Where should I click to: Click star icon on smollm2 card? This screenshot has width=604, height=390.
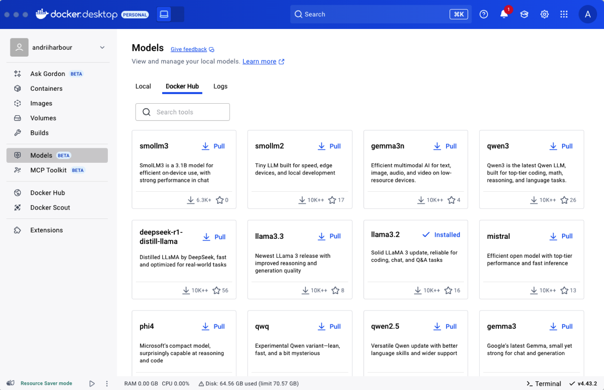[332, 200]
